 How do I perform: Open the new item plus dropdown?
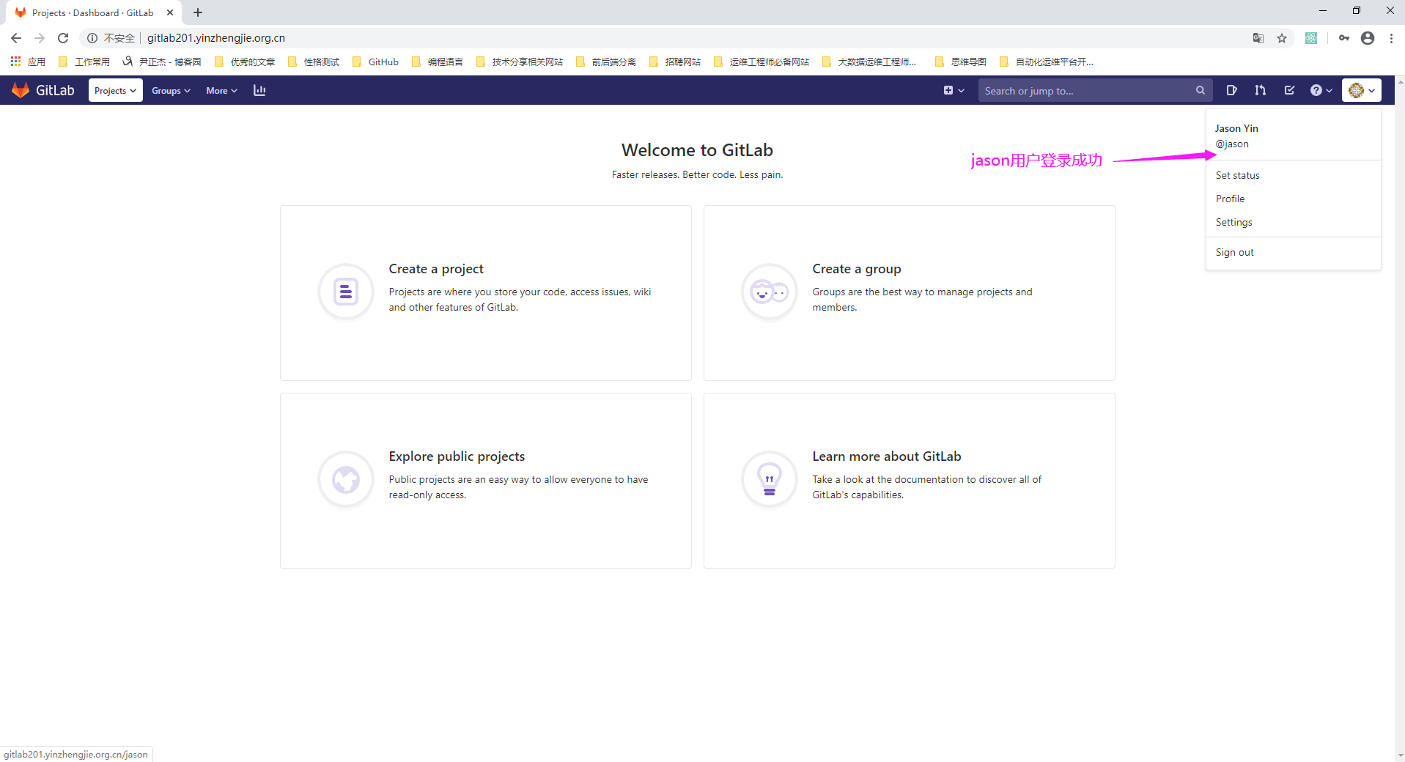click(x=954, y=90)
